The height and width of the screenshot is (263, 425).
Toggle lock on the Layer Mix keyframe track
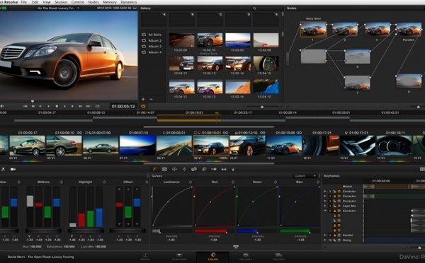[x=334, y=206]
